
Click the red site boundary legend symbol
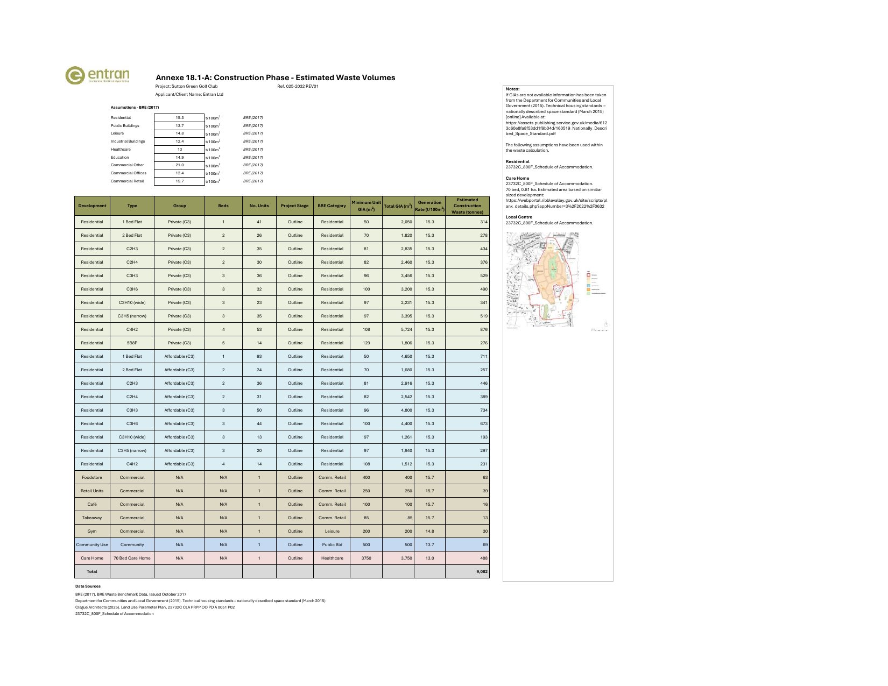[588, 275]
